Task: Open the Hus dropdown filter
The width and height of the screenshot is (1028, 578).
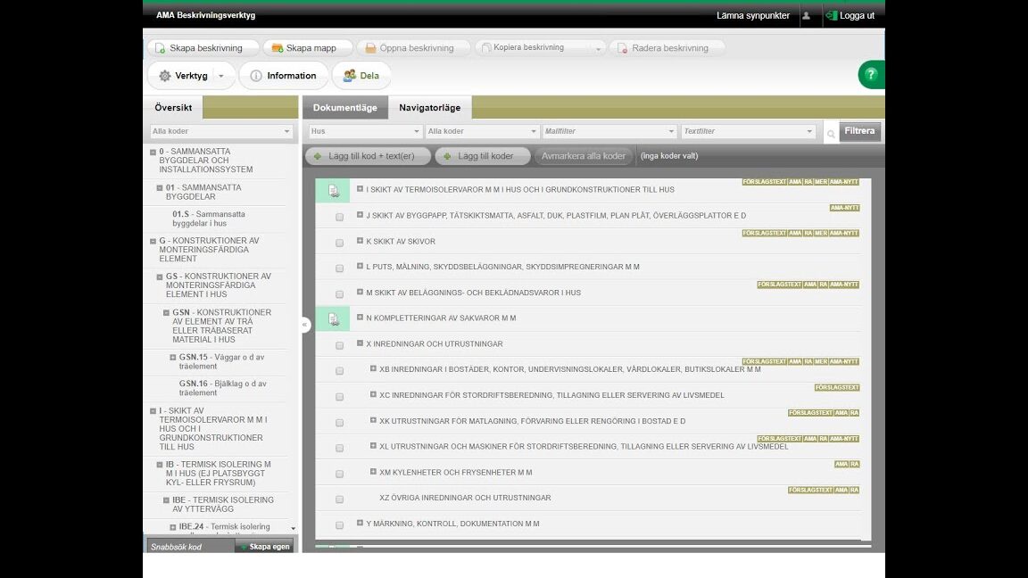Action: (365, 132)
